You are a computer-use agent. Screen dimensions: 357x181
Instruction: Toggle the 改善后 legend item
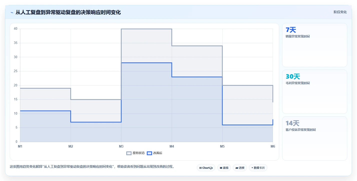(154, 153)
